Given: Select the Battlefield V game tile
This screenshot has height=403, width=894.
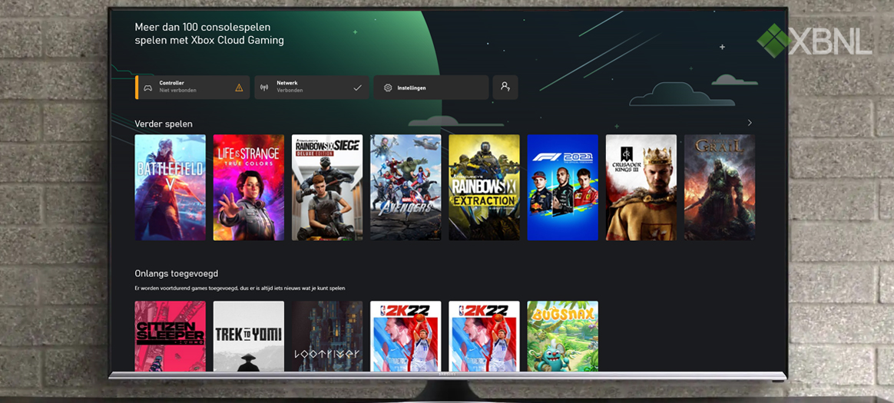Looking at the screenshot, I should (x=170, y=187).
